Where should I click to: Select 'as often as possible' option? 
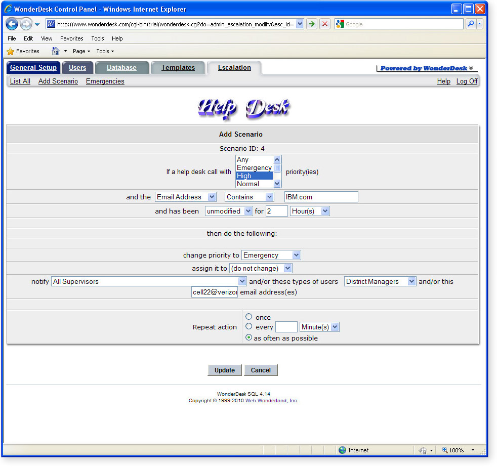coord(249,337)
